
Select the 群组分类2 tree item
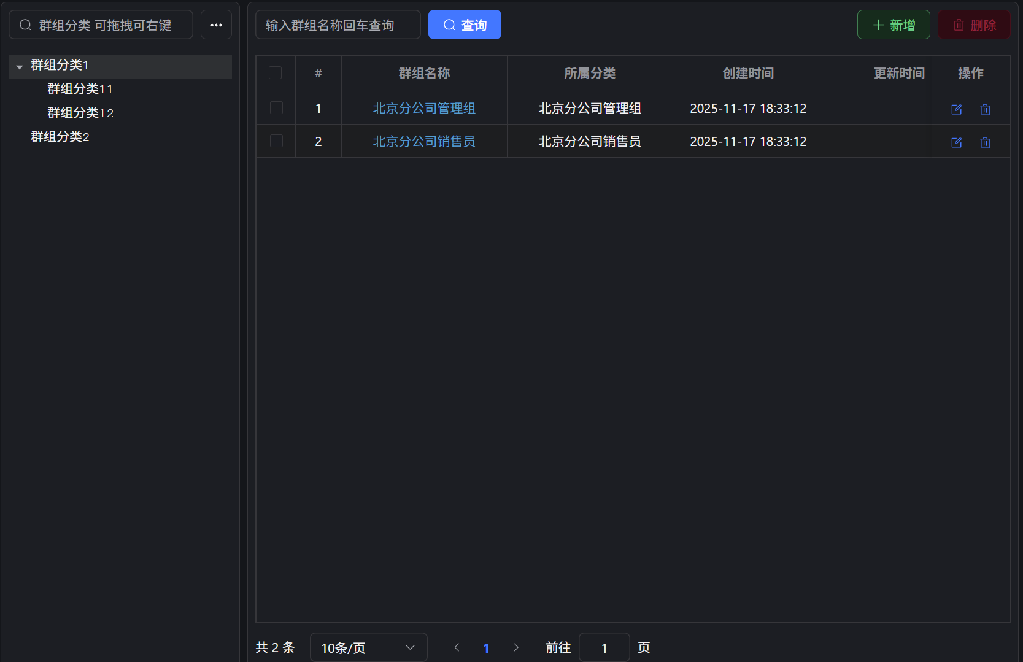[60, 137]
